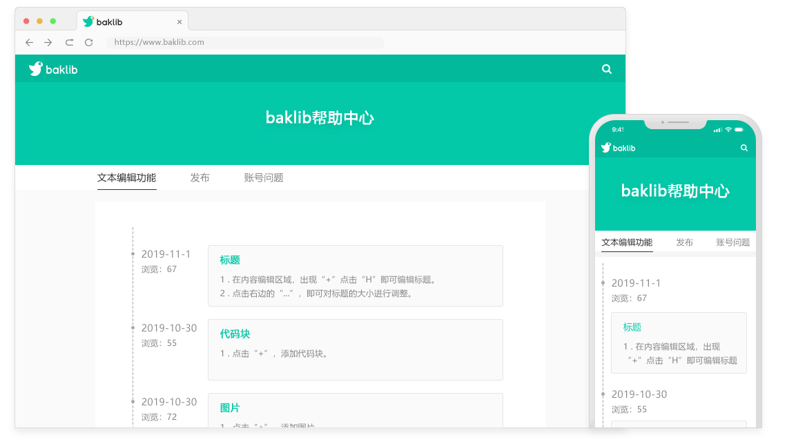Click the address bar showing baklib.com

click(245, 42)
